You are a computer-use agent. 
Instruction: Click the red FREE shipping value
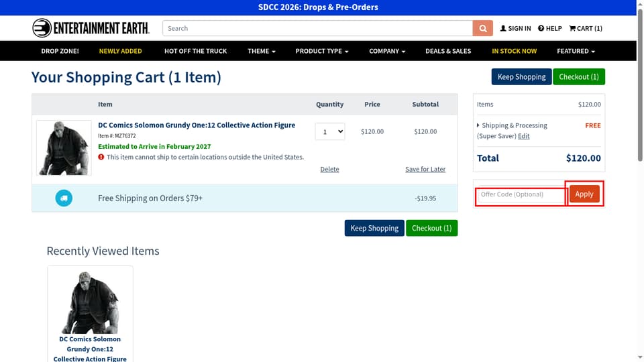[x=592, y=125]
